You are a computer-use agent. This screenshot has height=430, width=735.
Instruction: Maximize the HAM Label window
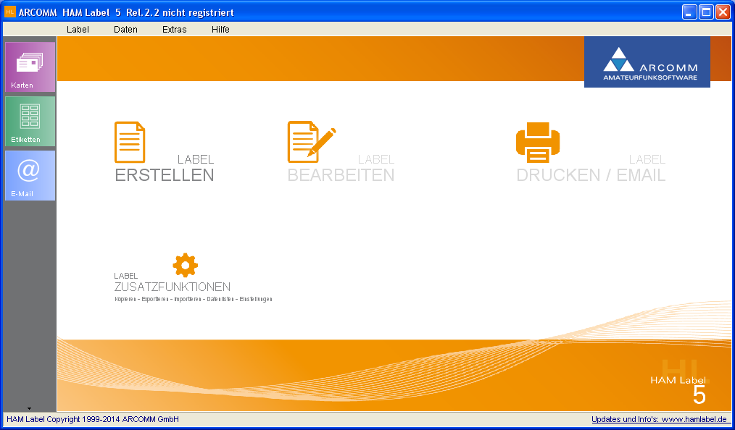point(706,12)
